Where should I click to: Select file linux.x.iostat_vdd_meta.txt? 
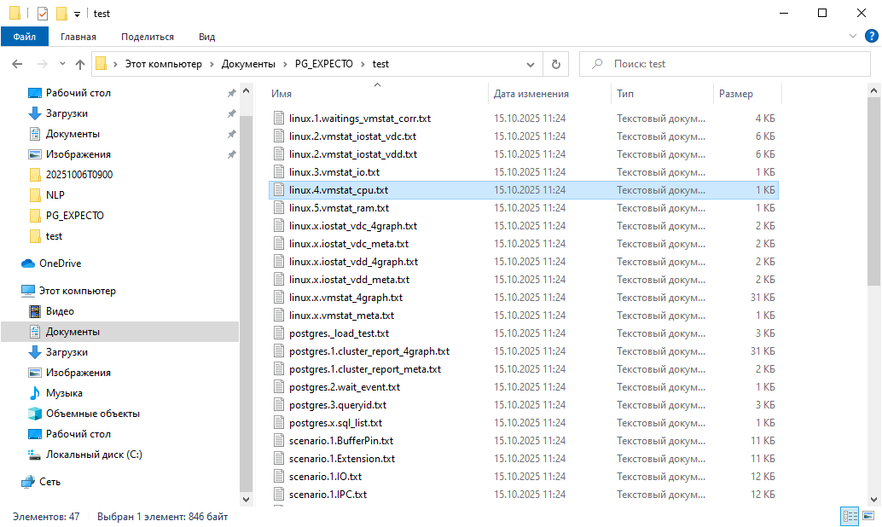coord(349,280)
